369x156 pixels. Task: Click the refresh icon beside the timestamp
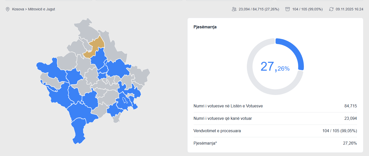pos(331,9)
